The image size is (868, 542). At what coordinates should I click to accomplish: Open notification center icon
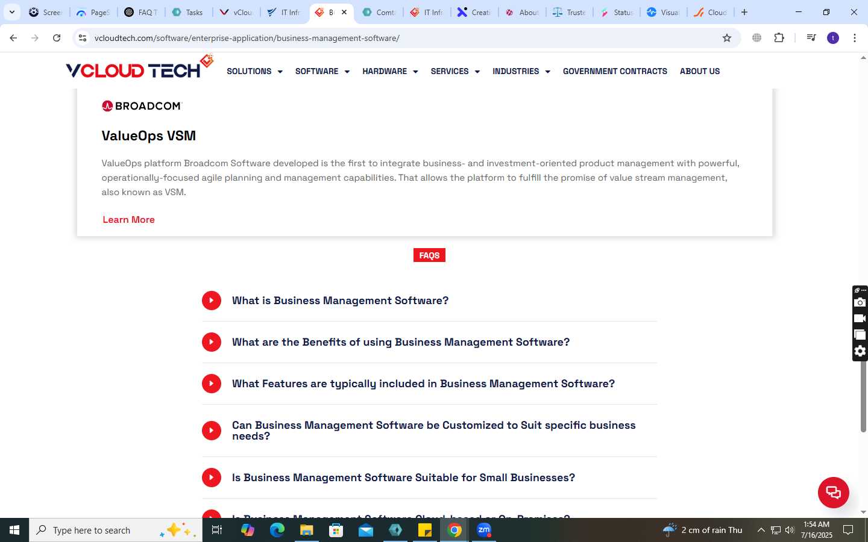(848, 530)
